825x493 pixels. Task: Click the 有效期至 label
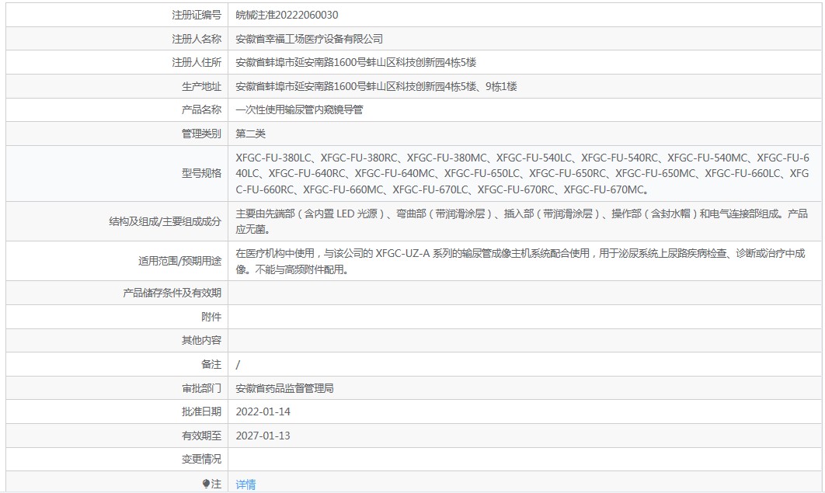201,436
